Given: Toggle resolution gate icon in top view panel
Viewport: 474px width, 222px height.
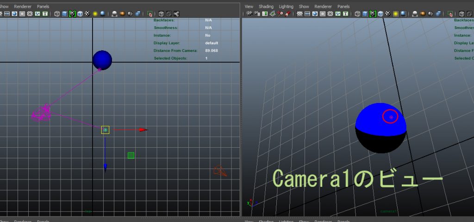Looking at the screenshot, I should (14, 14).
